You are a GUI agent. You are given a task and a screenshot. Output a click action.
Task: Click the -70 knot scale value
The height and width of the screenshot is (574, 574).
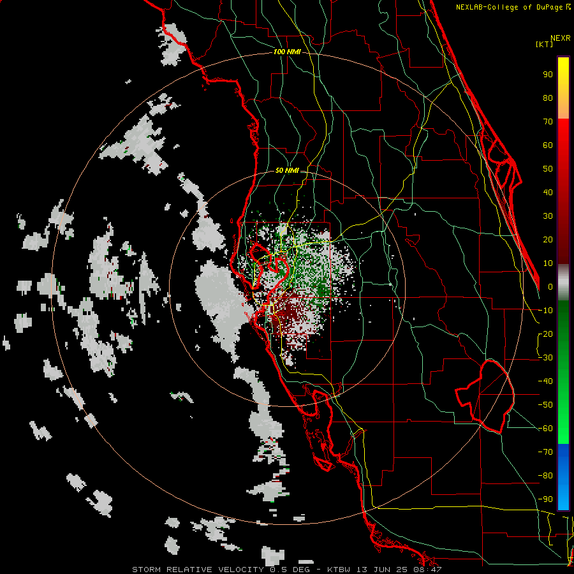(x=545, y=452)
